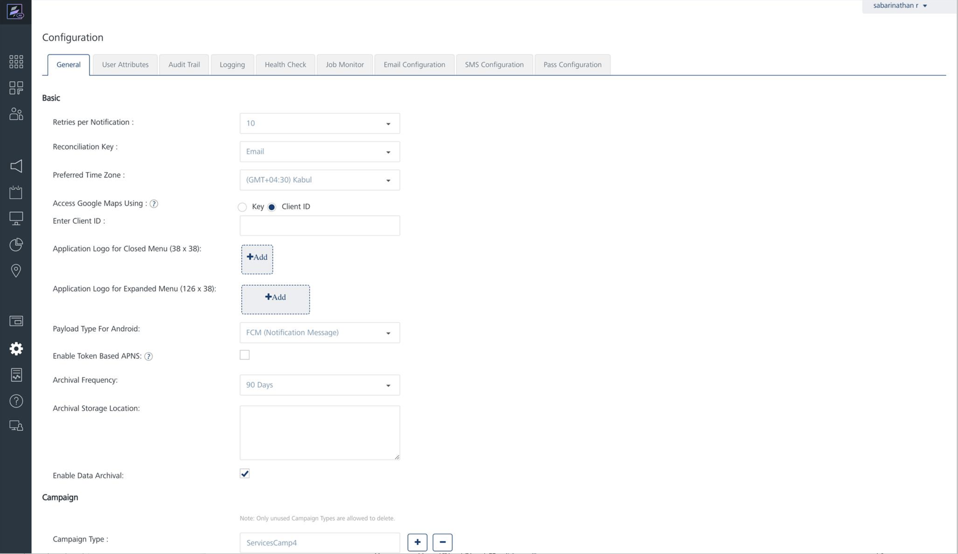Click help icon next to Enable Token Based APNS
This screenshot has height=554, width=958.
point(149,356)
